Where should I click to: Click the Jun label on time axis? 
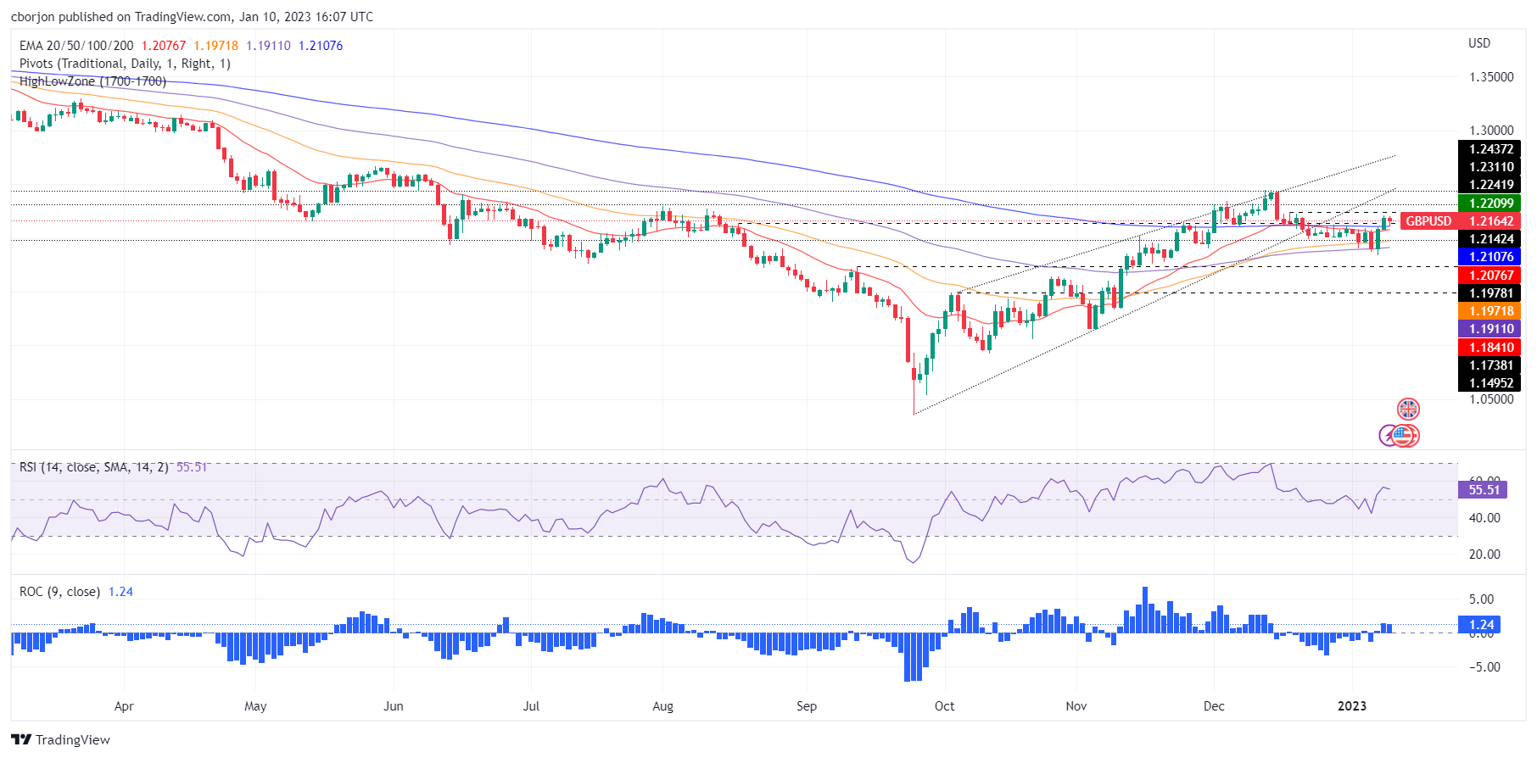pos(394,706)
